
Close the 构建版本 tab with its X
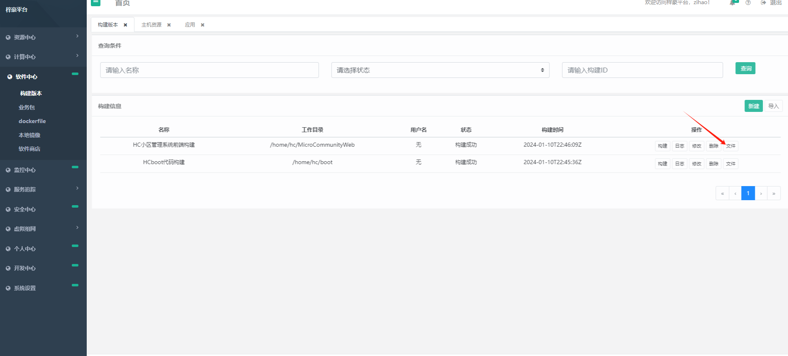pos(125,25)
